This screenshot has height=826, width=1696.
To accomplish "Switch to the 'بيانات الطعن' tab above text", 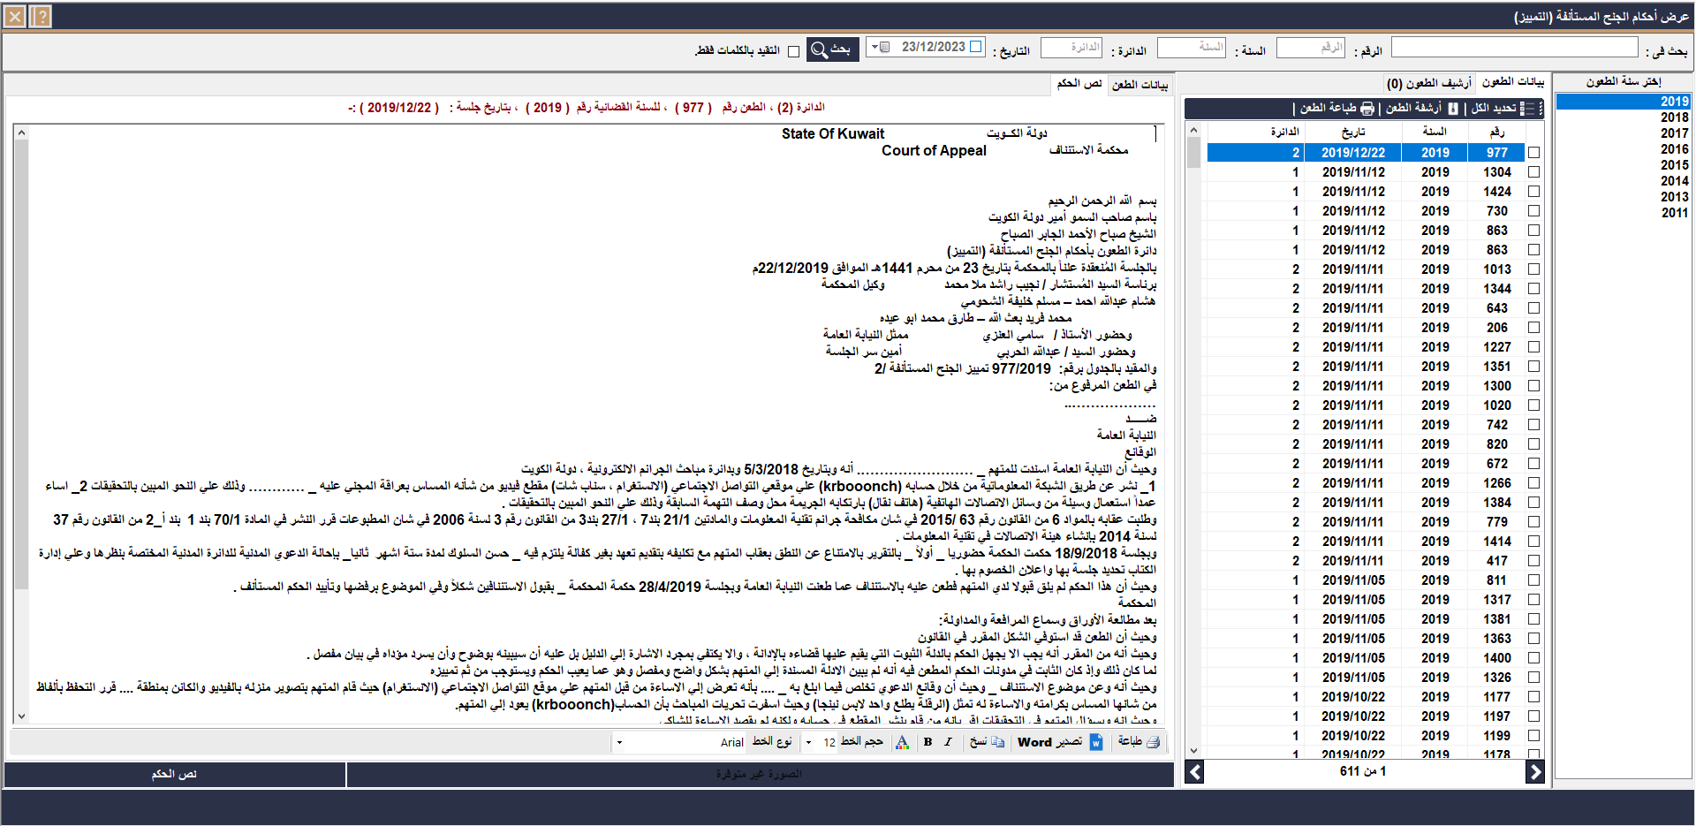I will [x=1139, y=84].
